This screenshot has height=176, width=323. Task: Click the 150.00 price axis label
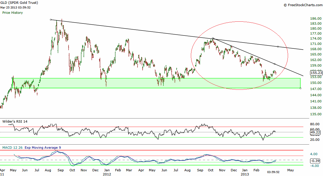pos(316,83)
